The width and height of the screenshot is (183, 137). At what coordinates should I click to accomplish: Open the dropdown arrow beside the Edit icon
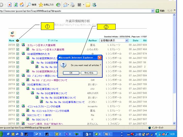[x=83, y=5]
